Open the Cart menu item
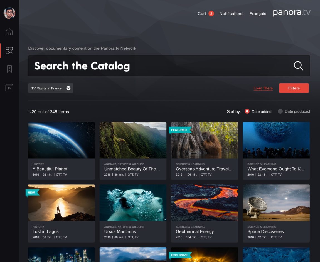Viewport: 320px width, 262px height. [x=202, y=14]
